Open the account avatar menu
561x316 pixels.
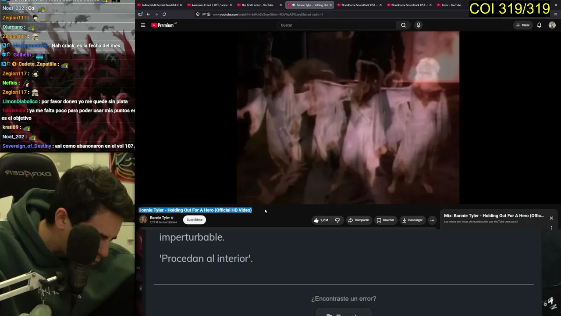click(x=552, y=25)
